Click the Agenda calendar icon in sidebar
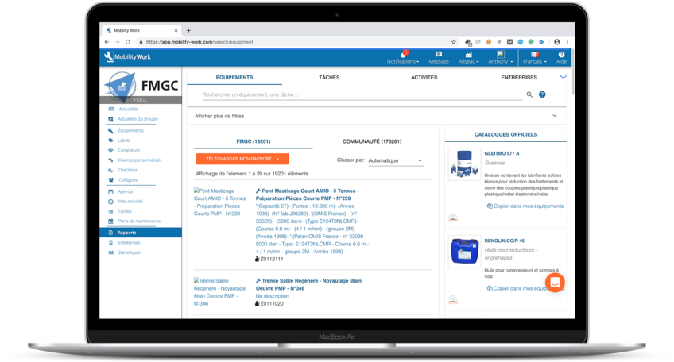Viewport: 674px width, 362px height. click(110, 191)
